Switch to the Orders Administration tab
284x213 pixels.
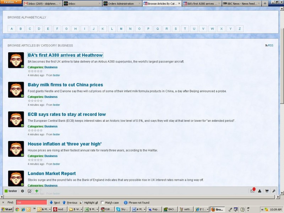click(122, 4)
